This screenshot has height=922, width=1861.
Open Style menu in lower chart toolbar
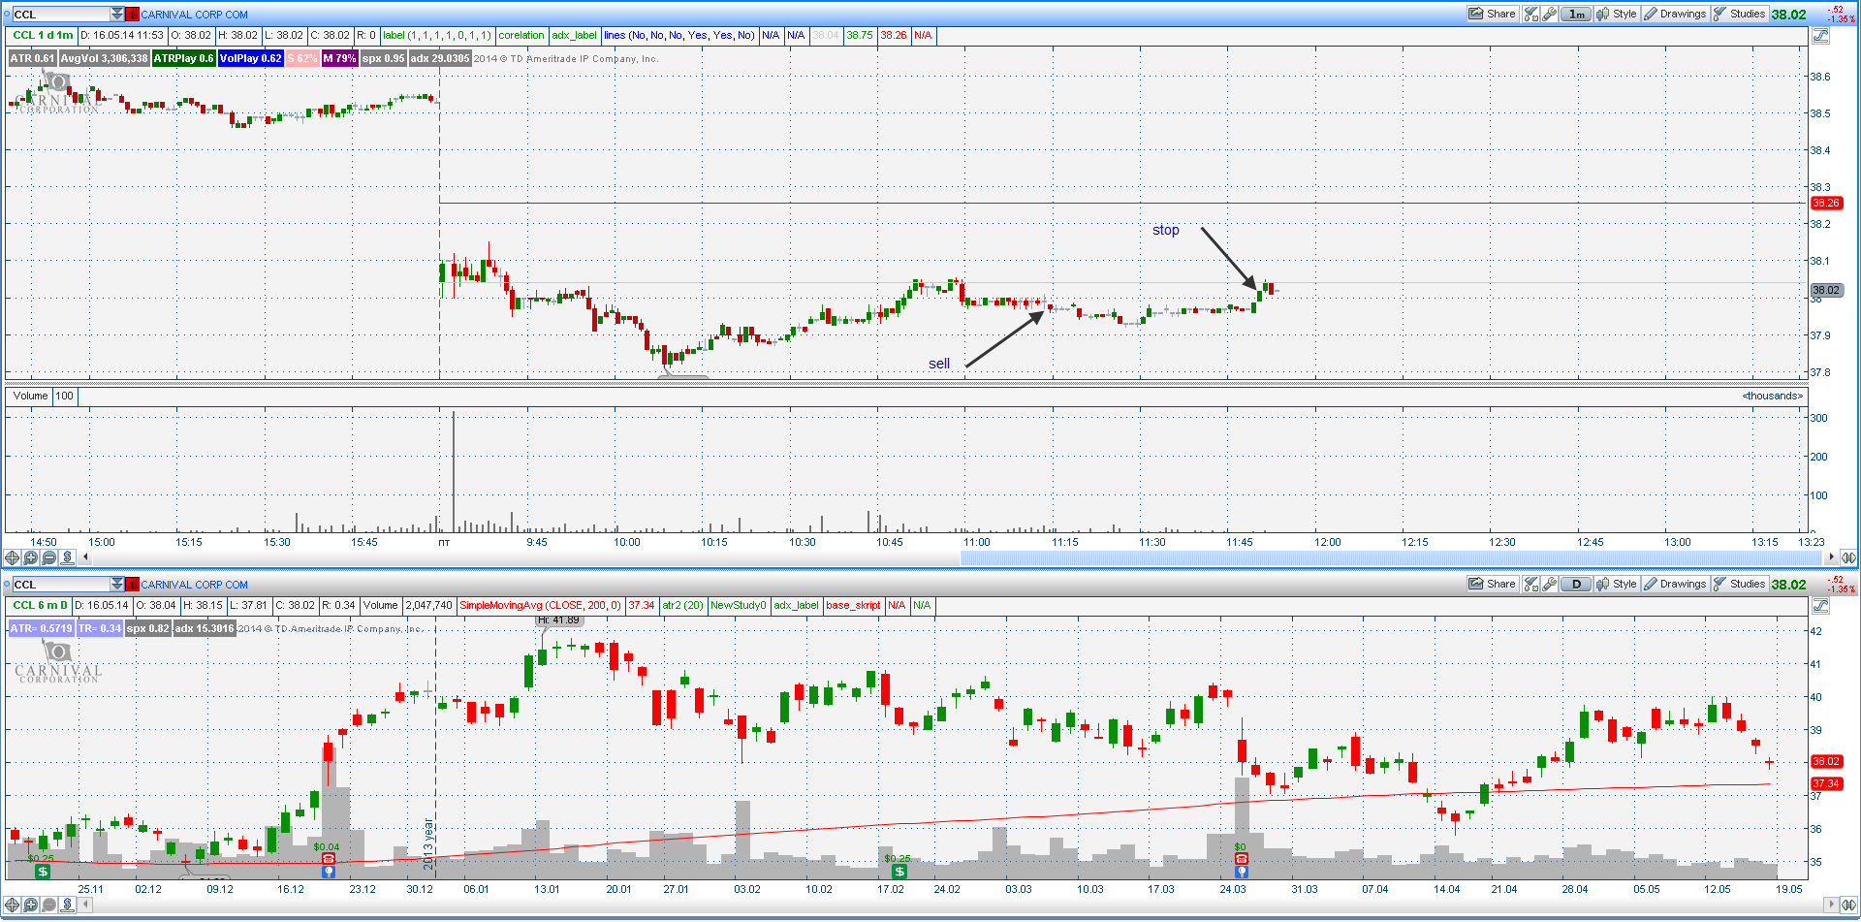(1617, 584)
